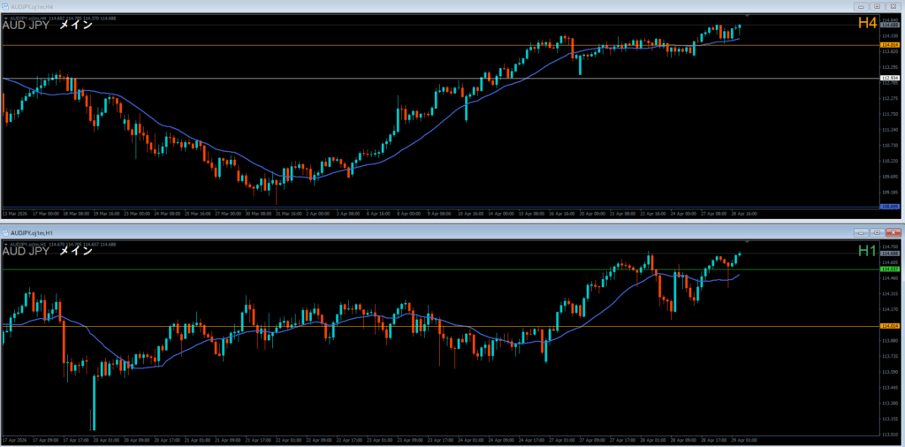This screenshot has height=447, width=905.
Task: Maximize the H4 chart window
Action: coord(875,6)
